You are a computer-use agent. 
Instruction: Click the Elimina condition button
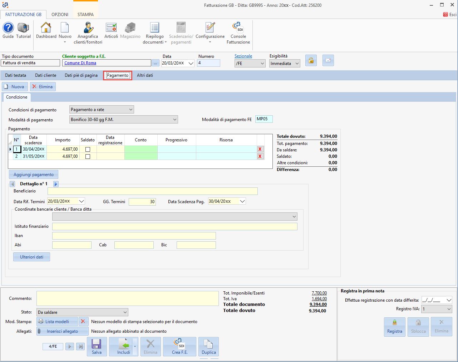[43, 87]
